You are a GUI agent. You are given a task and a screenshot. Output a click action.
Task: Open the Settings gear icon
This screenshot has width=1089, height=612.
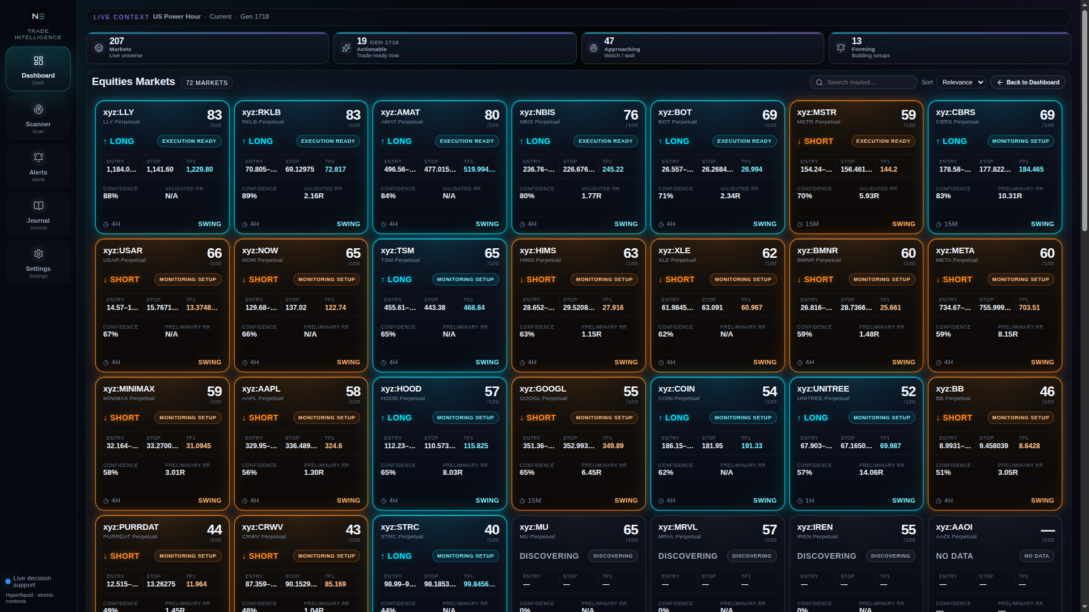coord(38,254)
